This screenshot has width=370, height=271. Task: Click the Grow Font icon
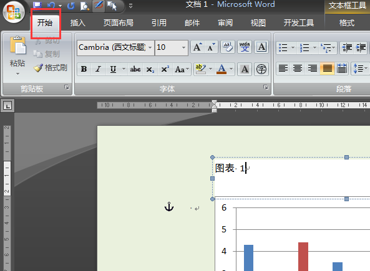coord(198,47)
